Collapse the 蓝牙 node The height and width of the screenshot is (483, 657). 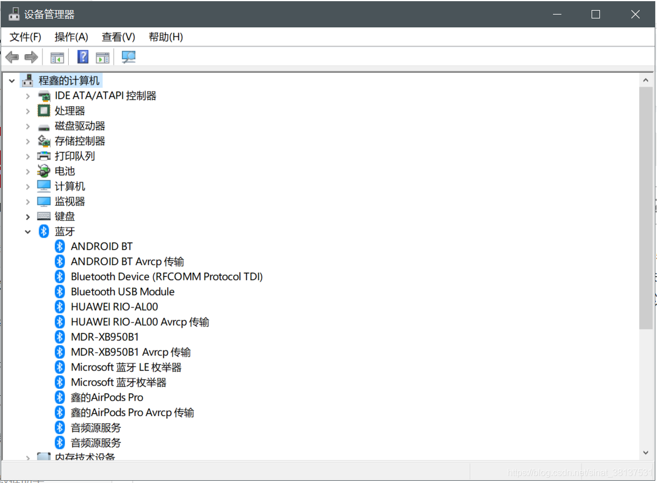coord(27,231)
